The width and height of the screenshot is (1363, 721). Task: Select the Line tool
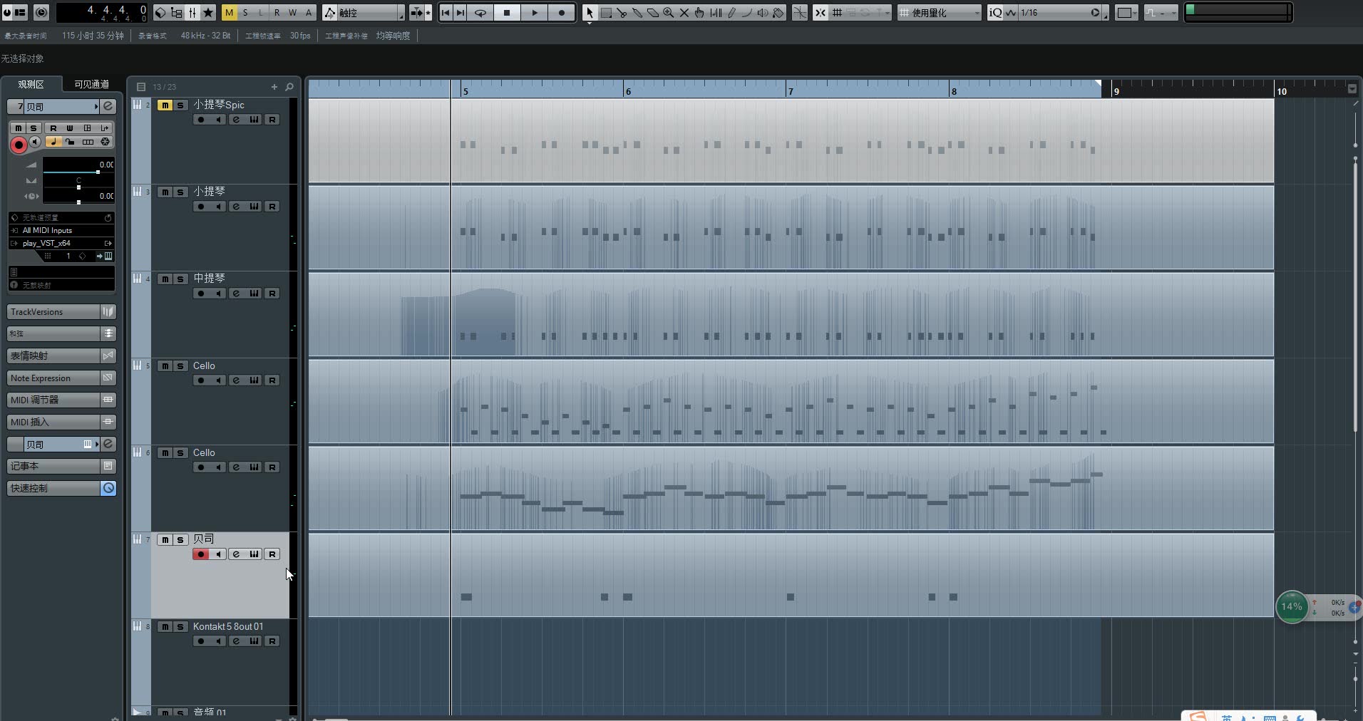(x=747, y=13)
